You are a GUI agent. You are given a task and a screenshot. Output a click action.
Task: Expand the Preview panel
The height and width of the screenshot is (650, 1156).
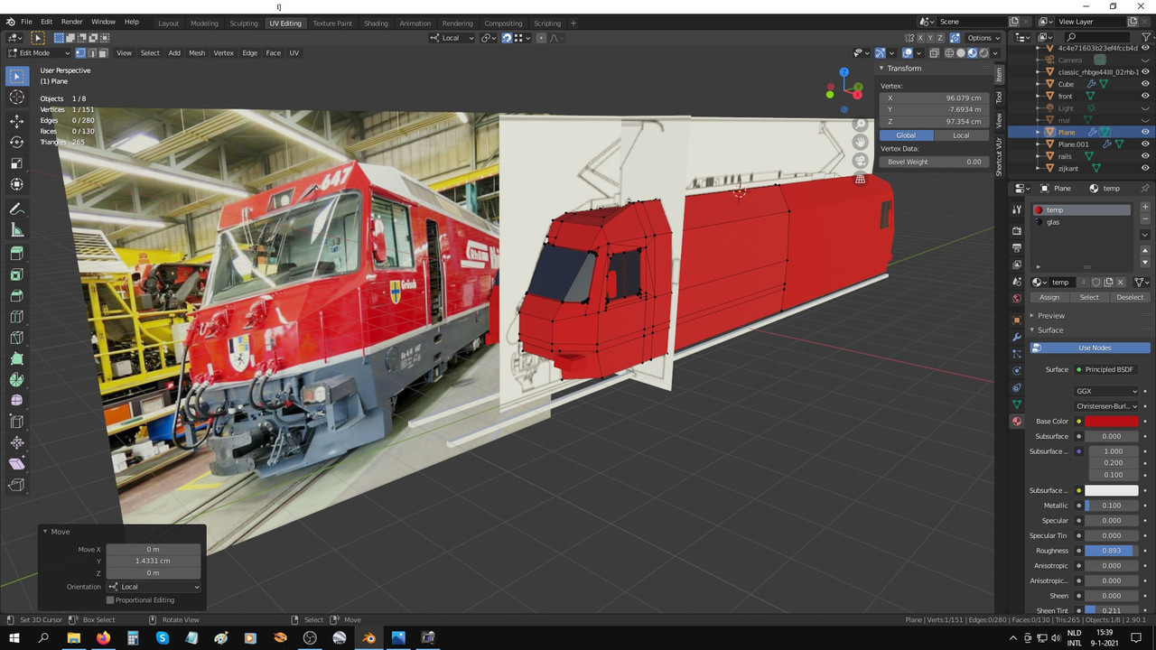tap(1050, 315)
